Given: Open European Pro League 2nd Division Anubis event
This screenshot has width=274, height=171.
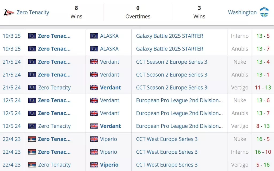Looking at the screenshot, I should point(179,113).
